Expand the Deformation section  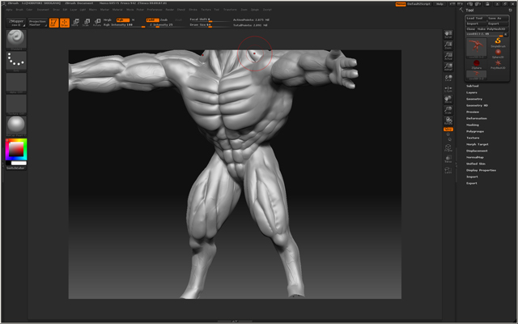click(476, 118)
